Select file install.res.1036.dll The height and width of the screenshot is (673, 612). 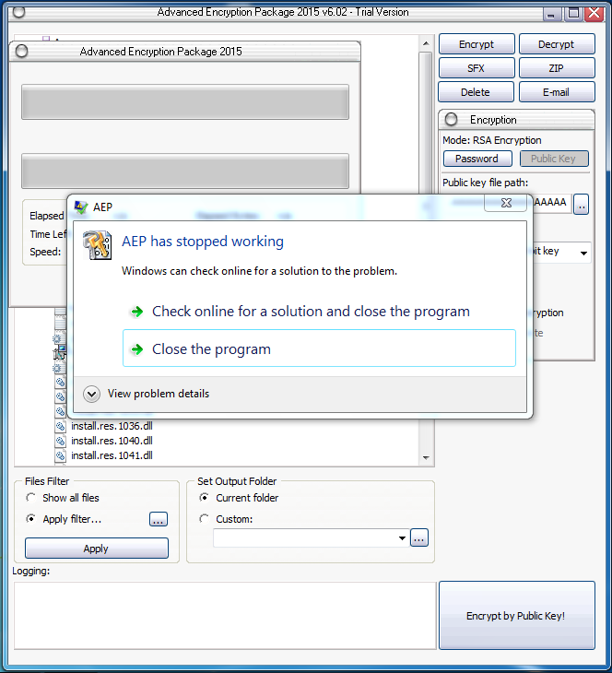pyautogui.click(x=112, y=426)
